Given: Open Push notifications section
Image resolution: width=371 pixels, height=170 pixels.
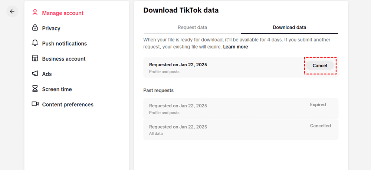Looking at the screenshot, I should point(64,43).
